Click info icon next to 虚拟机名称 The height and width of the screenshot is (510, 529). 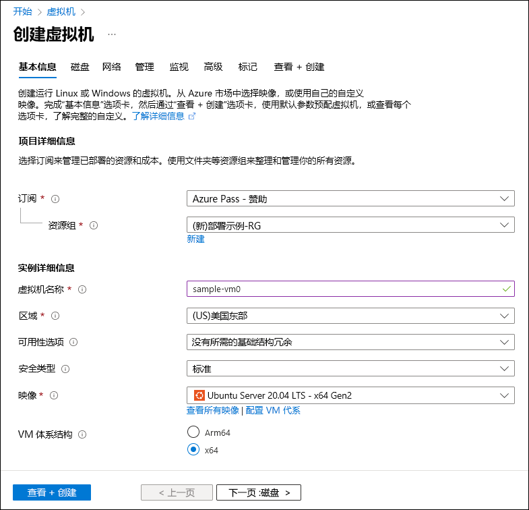pos(82,289)
